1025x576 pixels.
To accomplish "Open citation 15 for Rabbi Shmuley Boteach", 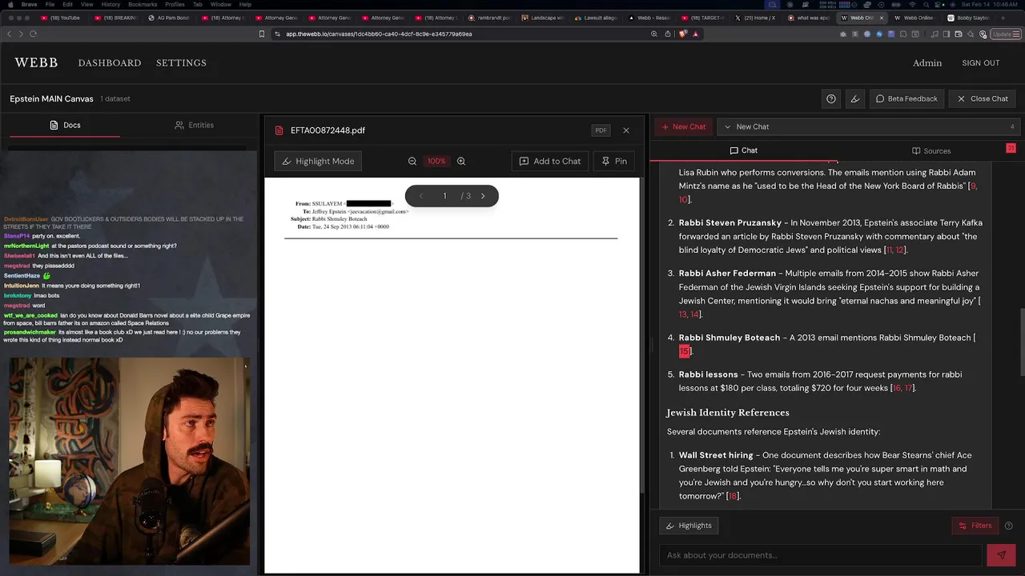I will click(x=684, y=351).
